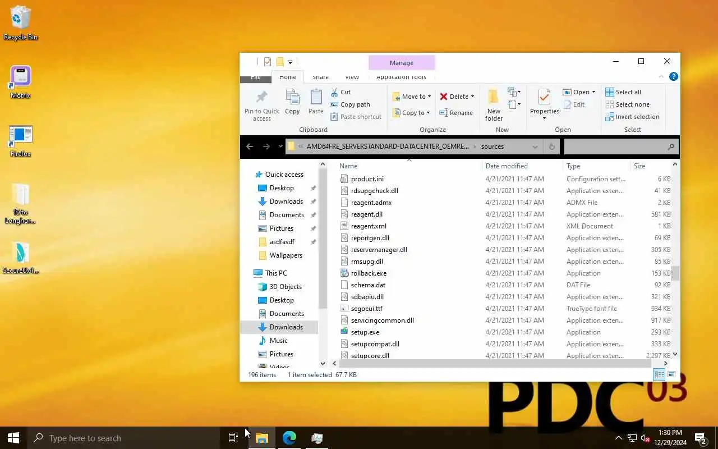Click the search box in File Explorer
Viewport: 718px width, 449px height.
pyautogui.click(x=620, y=146)
